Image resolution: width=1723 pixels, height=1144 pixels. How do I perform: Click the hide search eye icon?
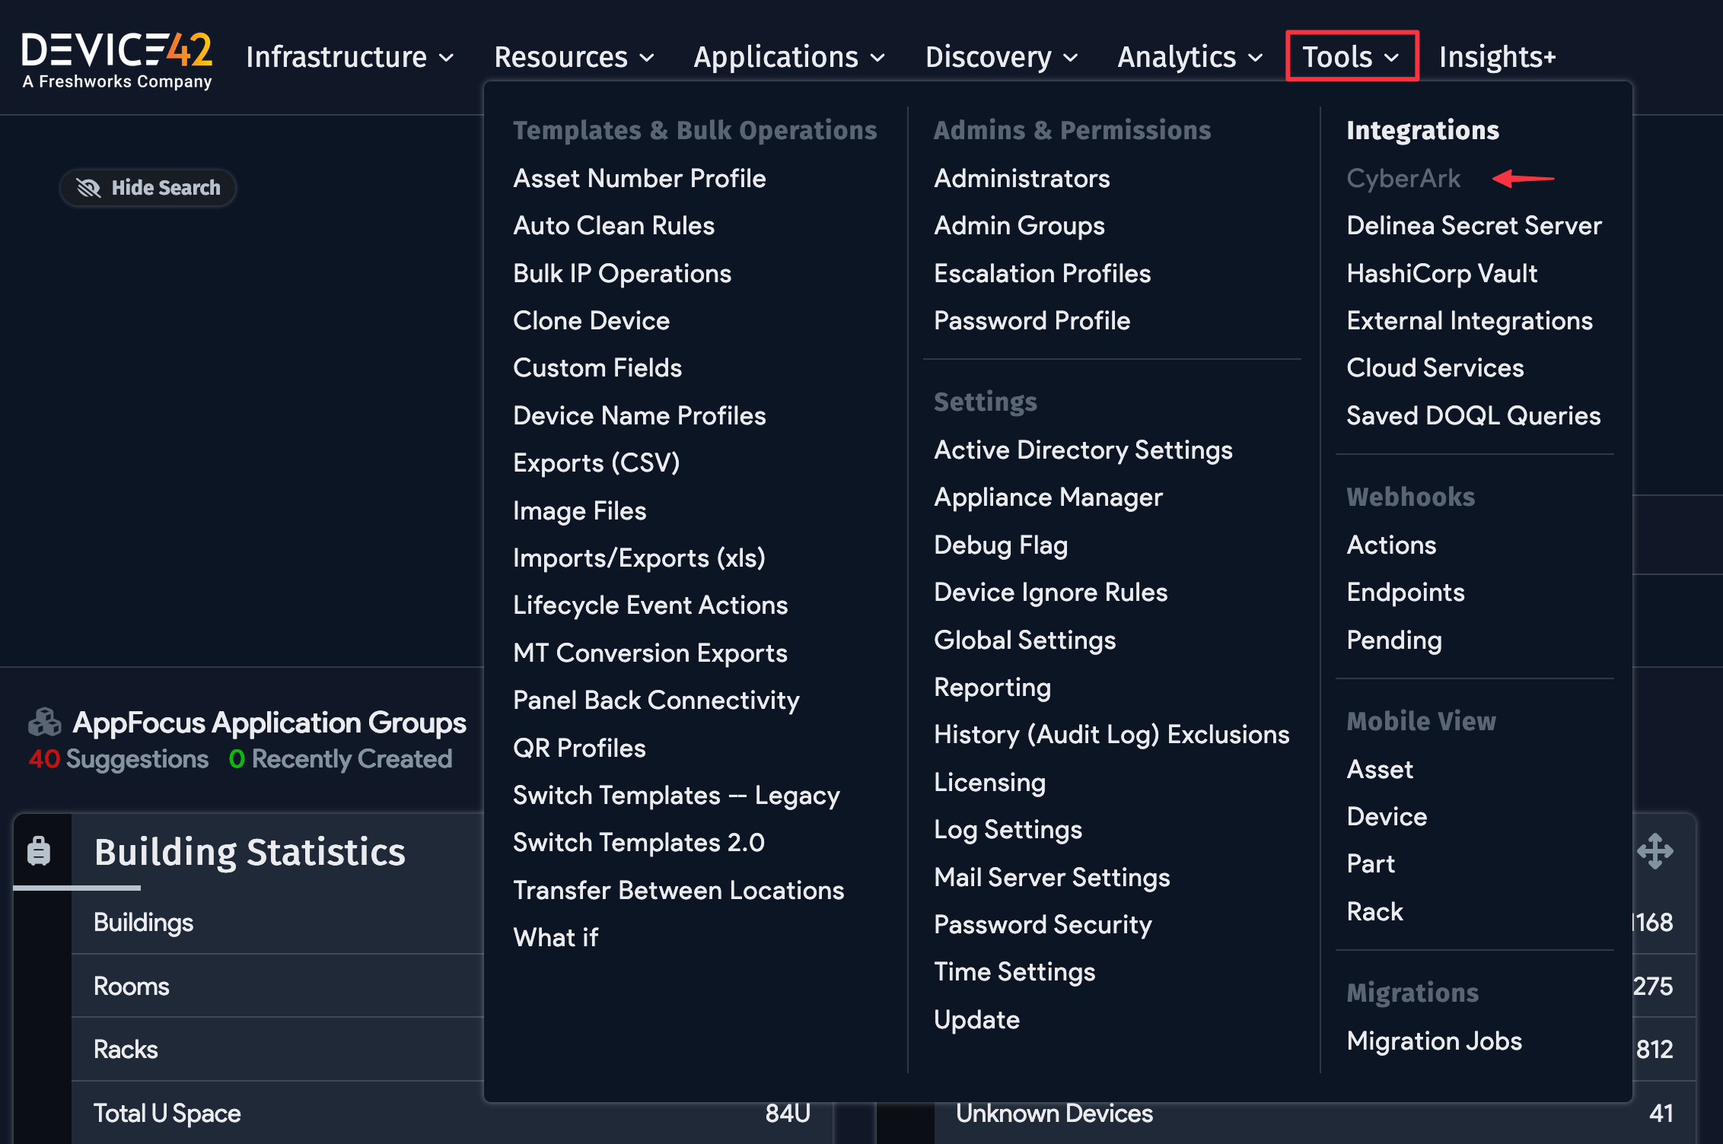[89, 187]
